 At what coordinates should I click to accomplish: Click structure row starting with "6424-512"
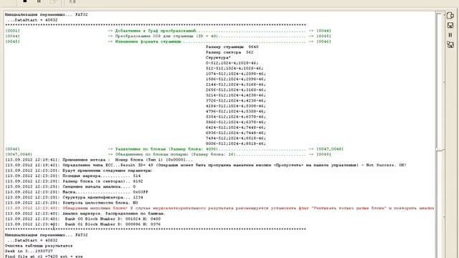236,128
